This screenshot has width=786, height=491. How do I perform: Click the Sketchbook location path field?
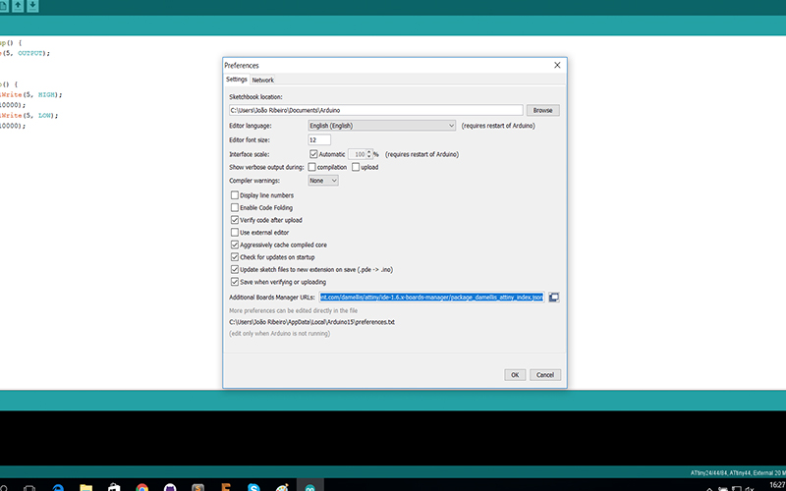[376, 110]
